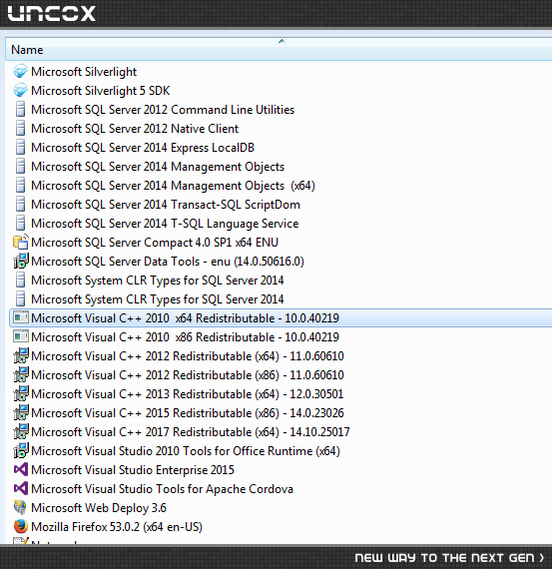Click the Microsoft Web Deploy 3.6 icon
Screen dimensions: 552x569
tap(20, 507)
